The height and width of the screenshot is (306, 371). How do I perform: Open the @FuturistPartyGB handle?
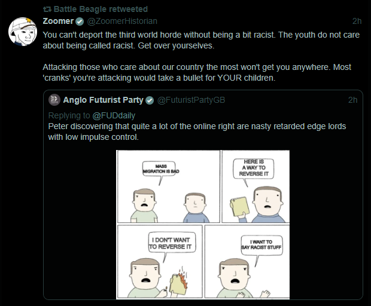pyautogui.click(x=191, y=100)
